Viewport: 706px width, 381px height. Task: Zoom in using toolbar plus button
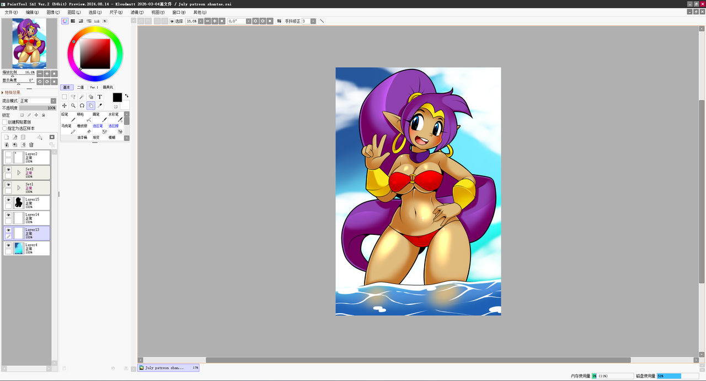coord(215,21)
